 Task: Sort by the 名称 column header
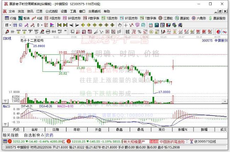point(35,130)
